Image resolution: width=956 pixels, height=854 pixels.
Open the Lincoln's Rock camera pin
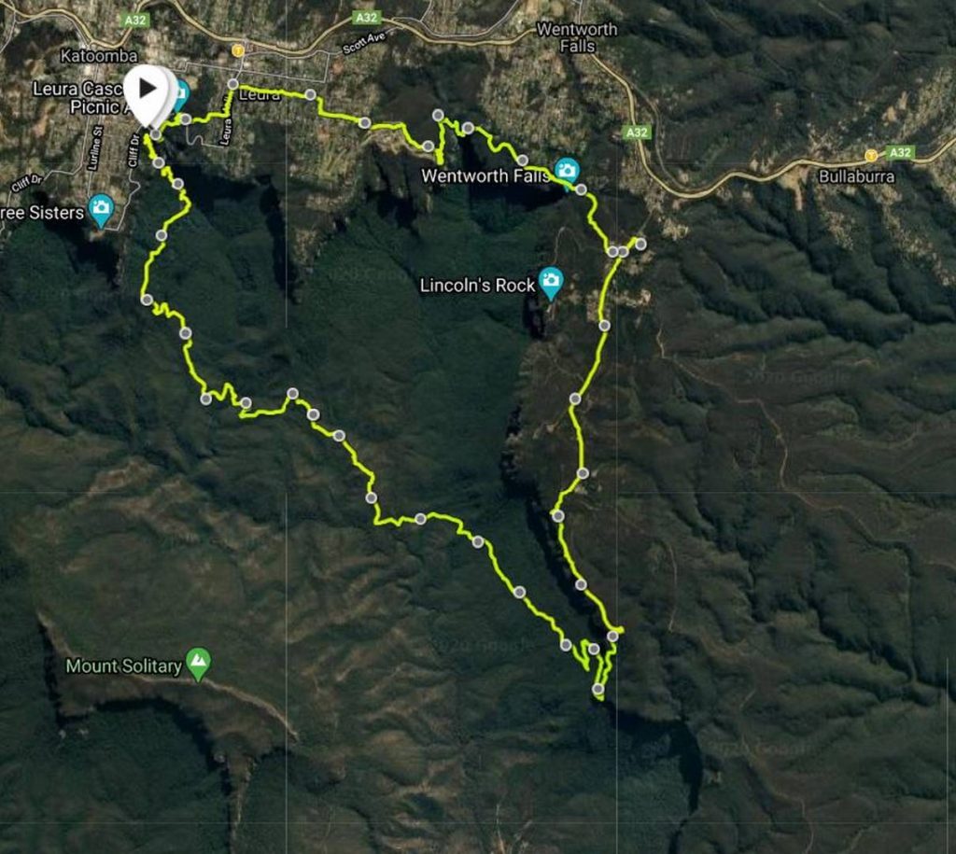[x=551, y=281]
